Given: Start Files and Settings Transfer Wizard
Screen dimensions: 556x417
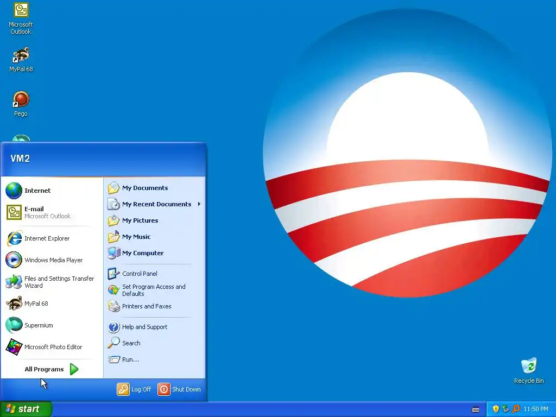Looking at the screenshot, I should (52, 282).
